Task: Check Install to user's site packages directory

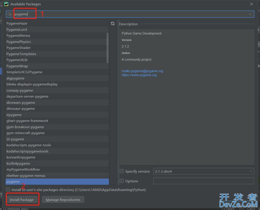Action: point(8,189)
